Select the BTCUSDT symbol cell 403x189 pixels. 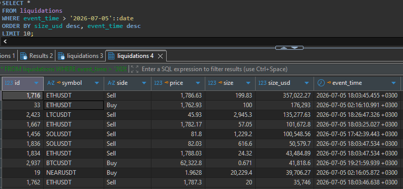pos(74,163)
